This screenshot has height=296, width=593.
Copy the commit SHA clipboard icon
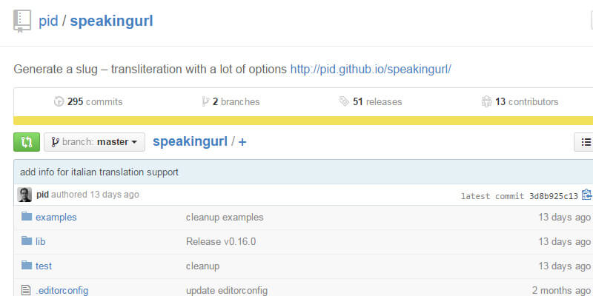[x=587, y=195]
